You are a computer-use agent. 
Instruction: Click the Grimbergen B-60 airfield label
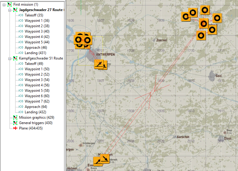pos(89,144)
